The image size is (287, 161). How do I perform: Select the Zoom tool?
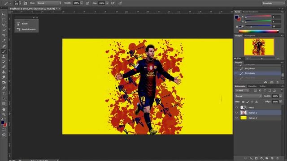[x=4, y=114]
